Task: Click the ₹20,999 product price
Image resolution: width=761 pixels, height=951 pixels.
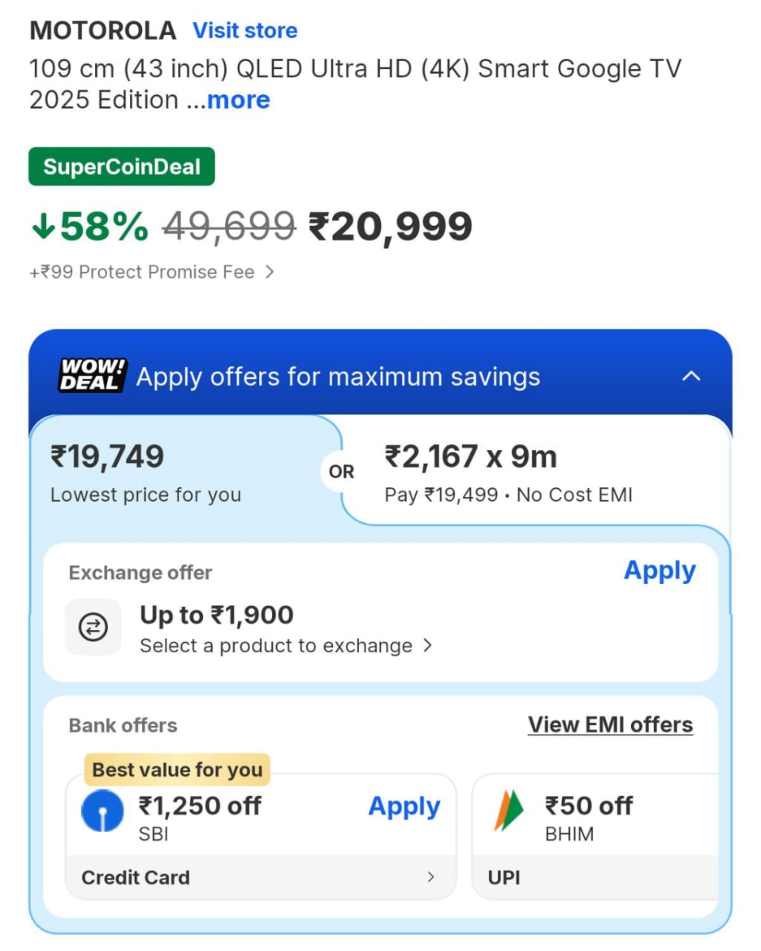Action: (390, 227)
